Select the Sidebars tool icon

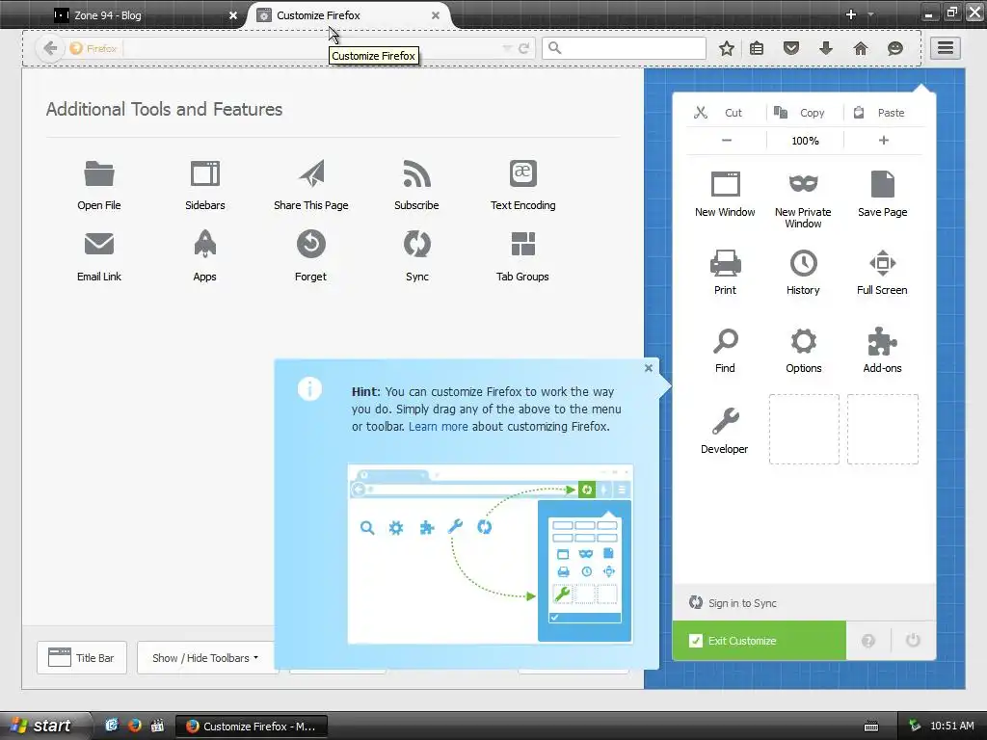coord(205,173)
